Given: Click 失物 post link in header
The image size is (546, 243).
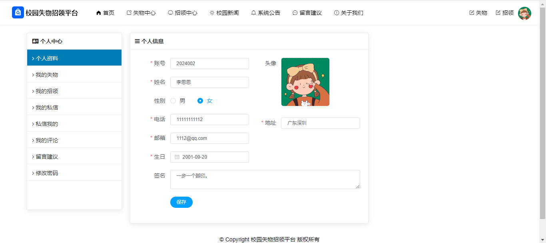Looking at the screenshot, I should 478,13.
